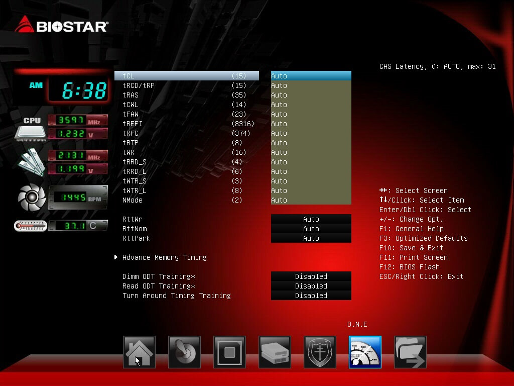Click the Auto value for NMode
The image size is (514, 386).
tap(311, 200)
